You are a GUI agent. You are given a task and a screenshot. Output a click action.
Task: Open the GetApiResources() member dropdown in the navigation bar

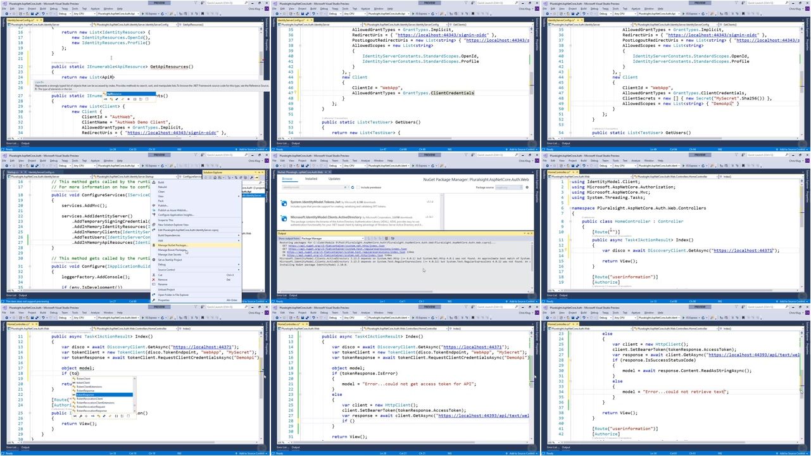click(x=220, y=25)
